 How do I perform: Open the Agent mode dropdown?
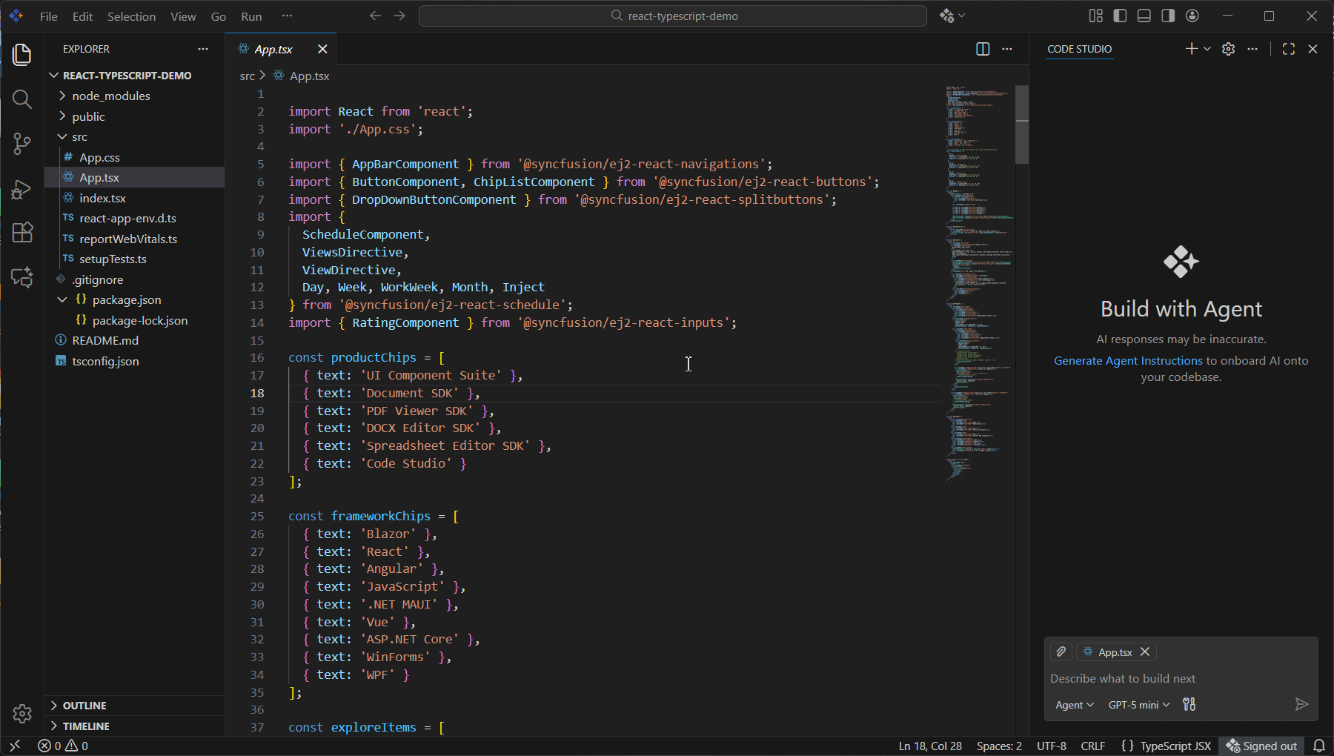1074,705
